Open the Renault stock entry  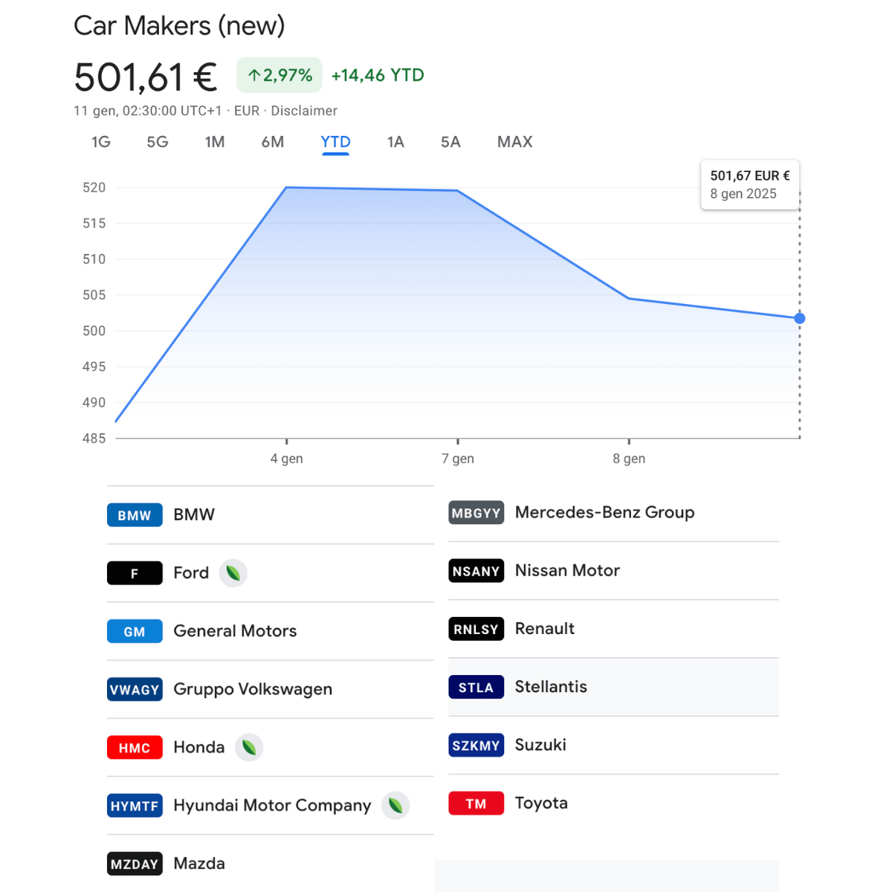point(613,629)
